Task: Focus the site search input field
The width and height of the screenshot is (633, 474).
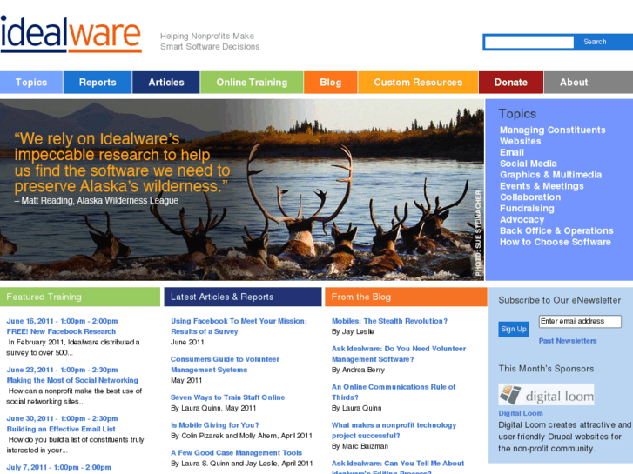Action: pos(529,42)
